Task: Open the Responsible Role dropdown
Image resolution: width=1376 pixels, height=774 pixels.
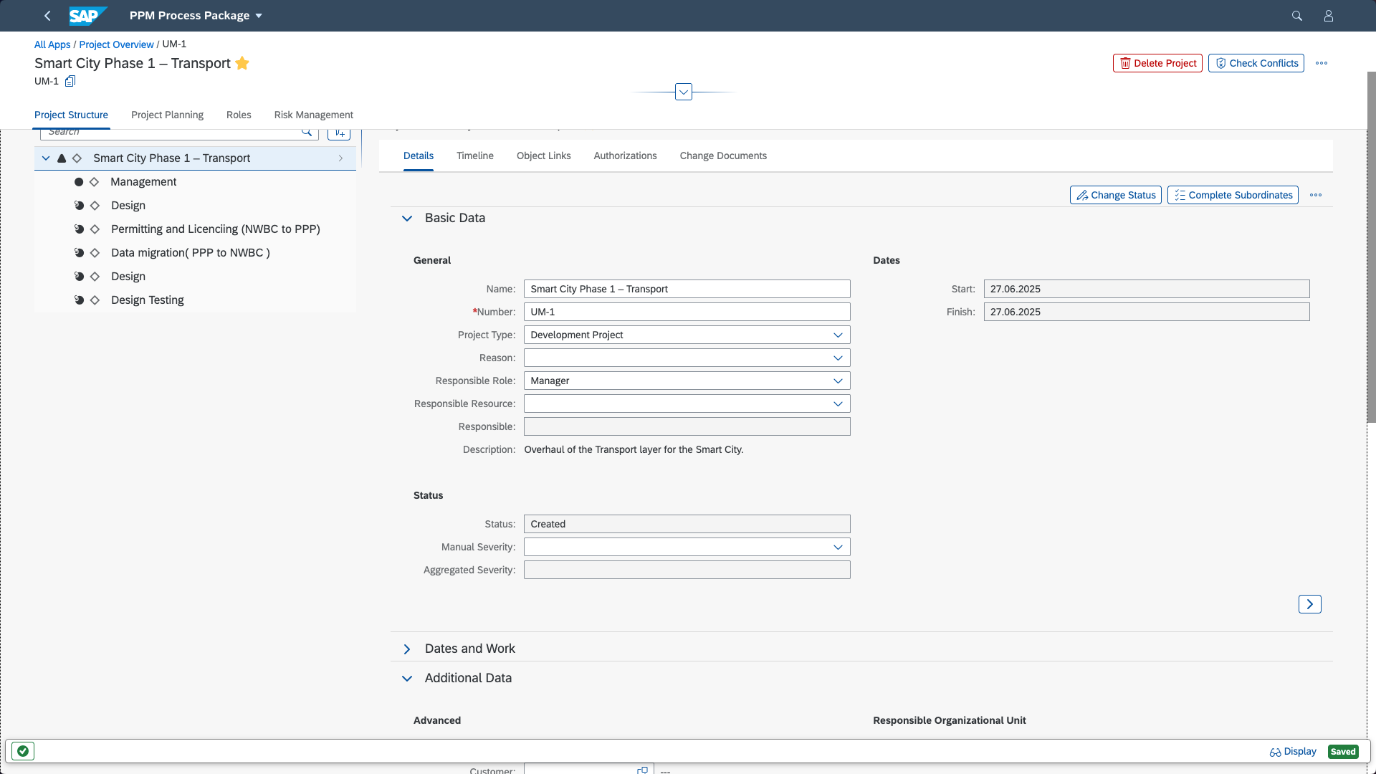Action: click(838, 381)
